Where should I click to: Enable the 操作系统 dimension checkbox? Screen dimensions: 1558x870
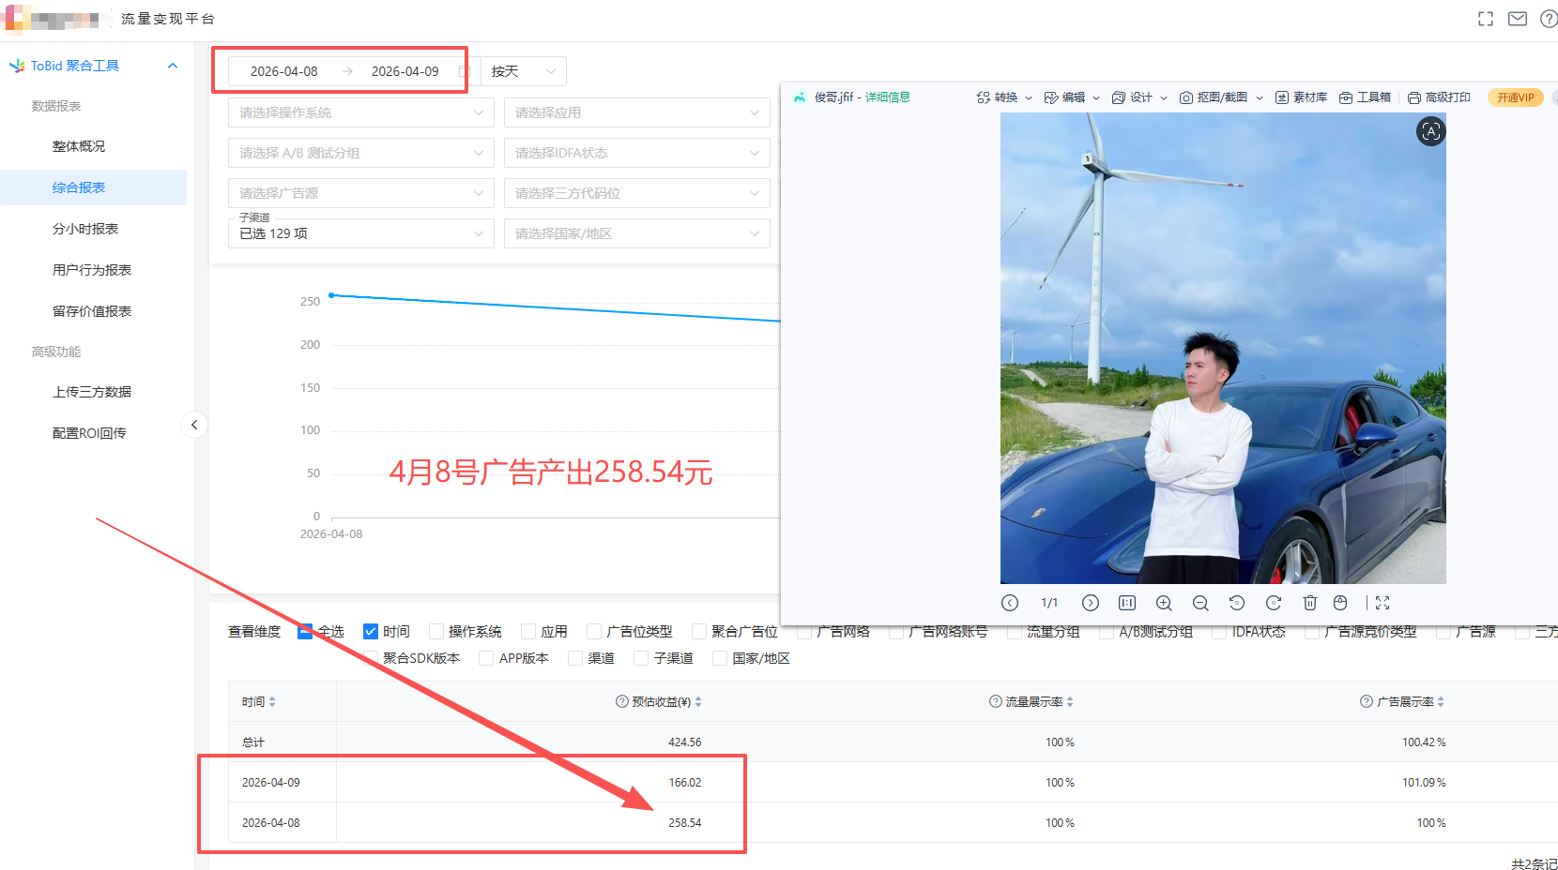pyautogui.click(x=436, y=632)
